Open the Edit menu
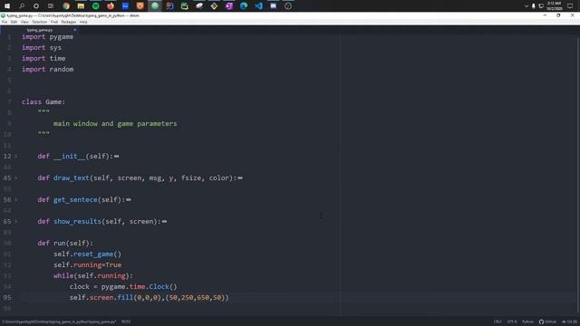This screenshot has width=580, height=326. tap(14, 22)
